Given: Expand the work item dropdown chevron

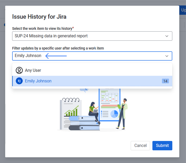Looking at the screenshot, I should click(167, 36).
